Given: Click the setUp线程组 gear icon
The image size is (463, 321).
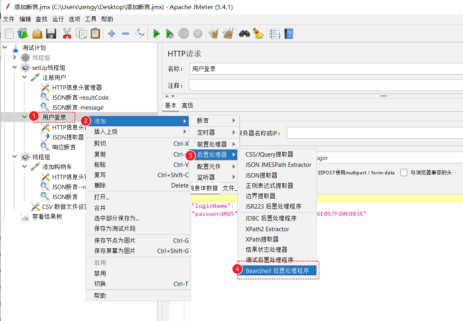Looking at the screenshot, I should click(x=25, y=68).
